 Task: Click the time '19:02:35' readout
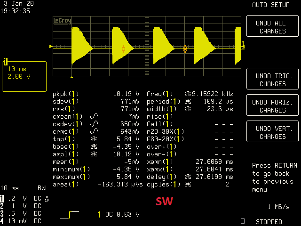15,11
